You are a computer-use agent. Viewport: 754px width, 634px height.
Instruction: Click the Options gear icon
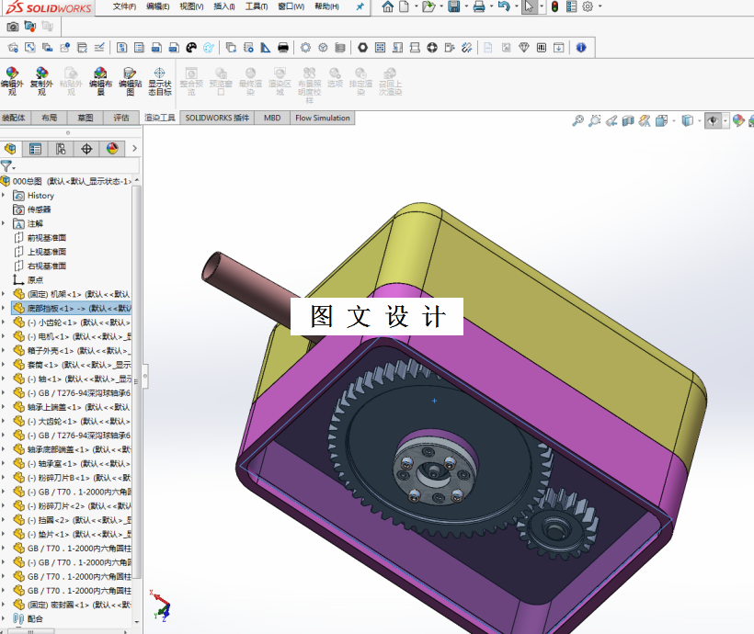(x=588, y=6)
